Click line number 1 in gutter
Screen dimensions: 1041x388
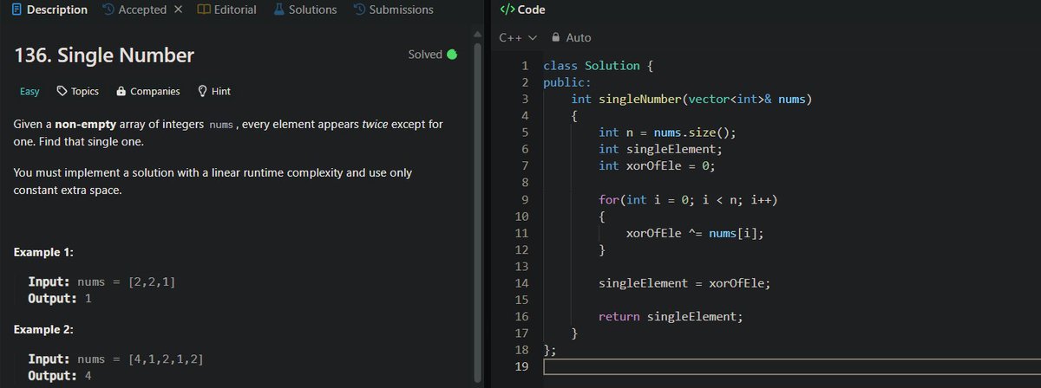[526, 66]
